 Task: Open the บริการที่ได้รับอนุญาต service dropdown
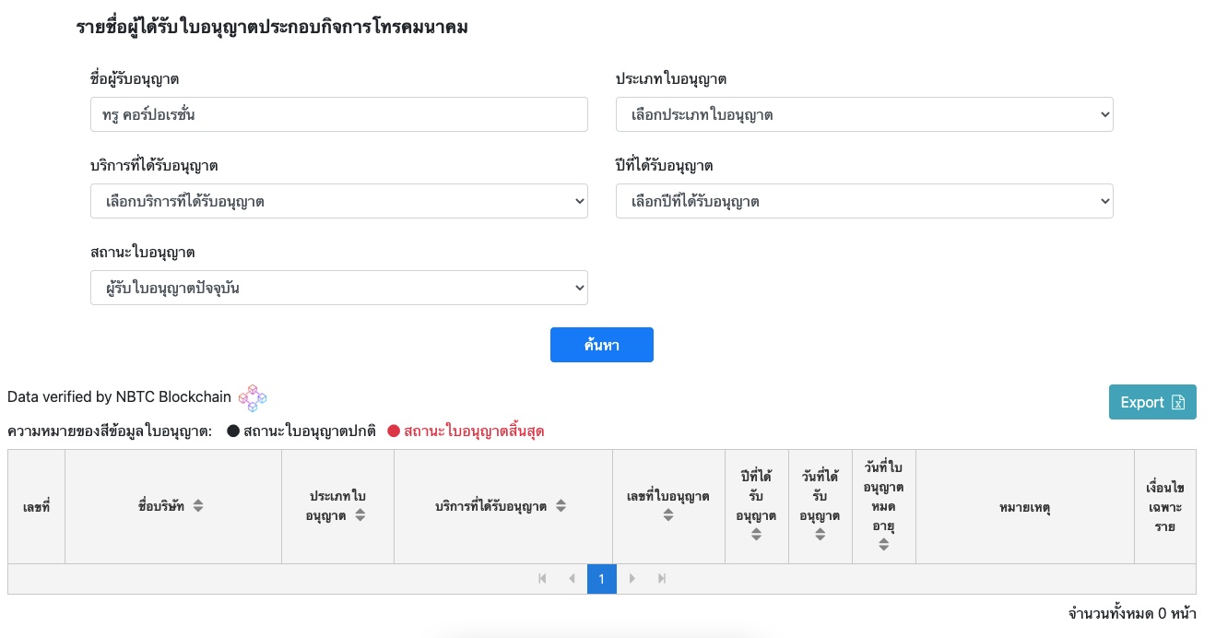(x=338, y=200)
